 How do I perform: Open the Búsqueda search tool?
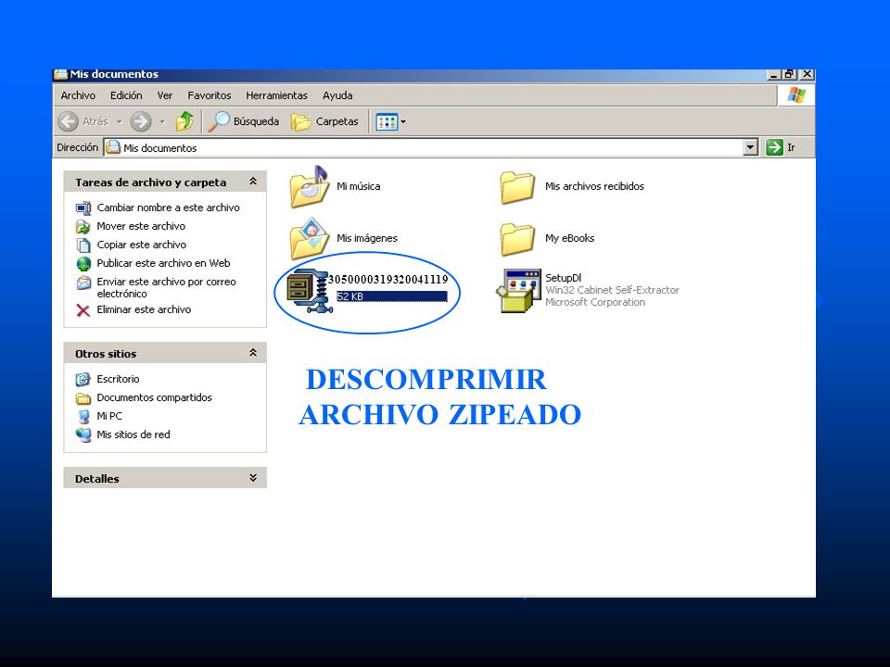click(x=244, y=121)
